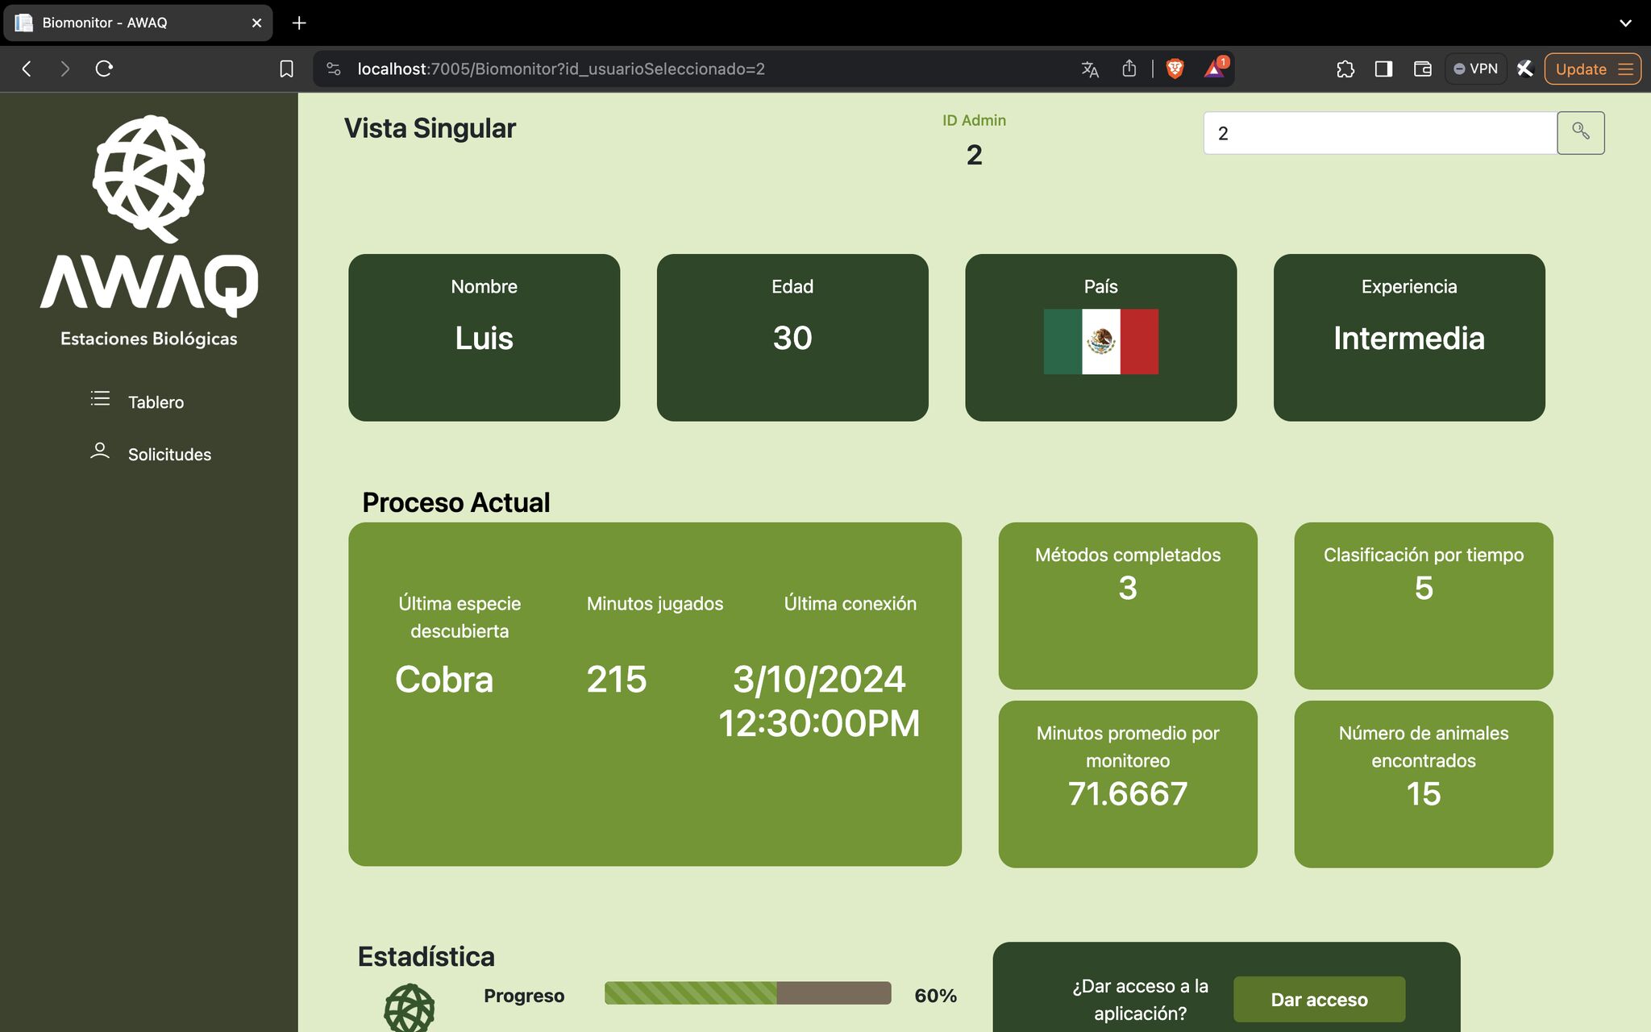
Task: Expand the tab search chevron
Action: pos(1625,23)
